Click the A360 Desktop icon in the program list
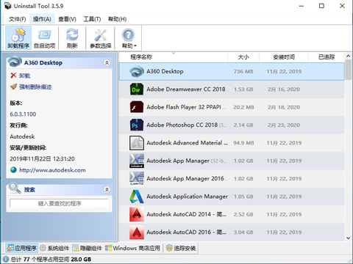Viewport: 353px width, 264px height. 137,71
